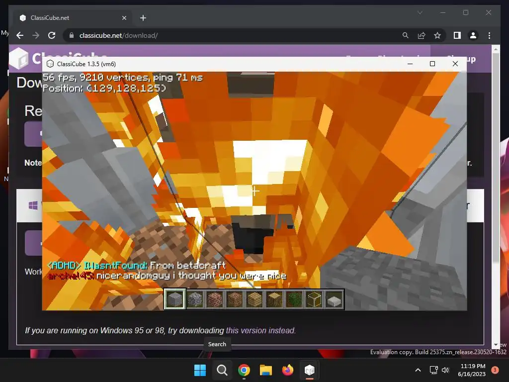
Task: Click the classicube.net/download/ address bar
Action: 234,35
